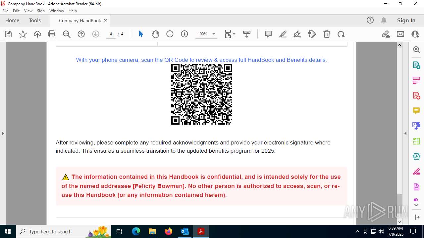Viewport: 424px width, 238px height.
Task: Open the View menu
Action: click(28, 11)
